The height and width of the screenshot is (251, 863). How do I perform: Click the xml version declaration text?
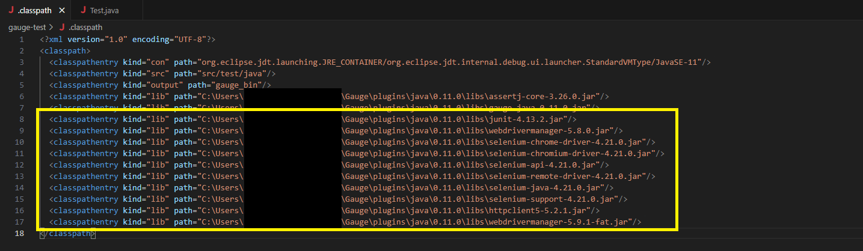[127, 40]
